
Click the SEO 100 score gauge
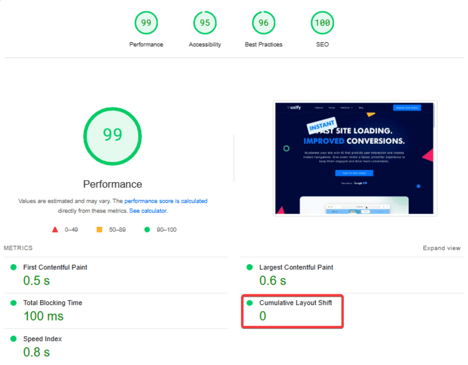322,23
